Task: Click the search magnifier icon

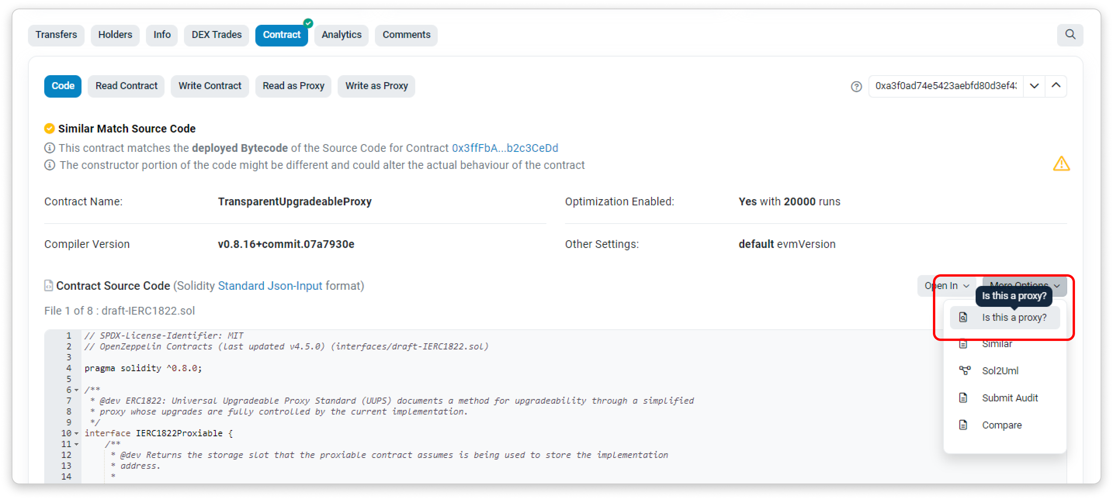Action: 1070,34
